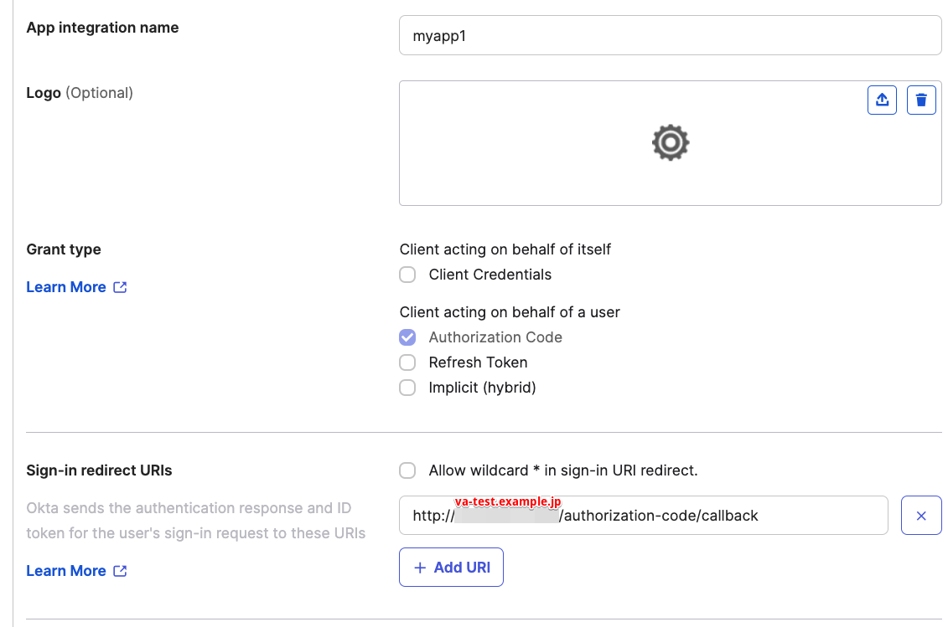Open external link icon beside Grant type Learn More
948x627 pixels.
[121, 287]
